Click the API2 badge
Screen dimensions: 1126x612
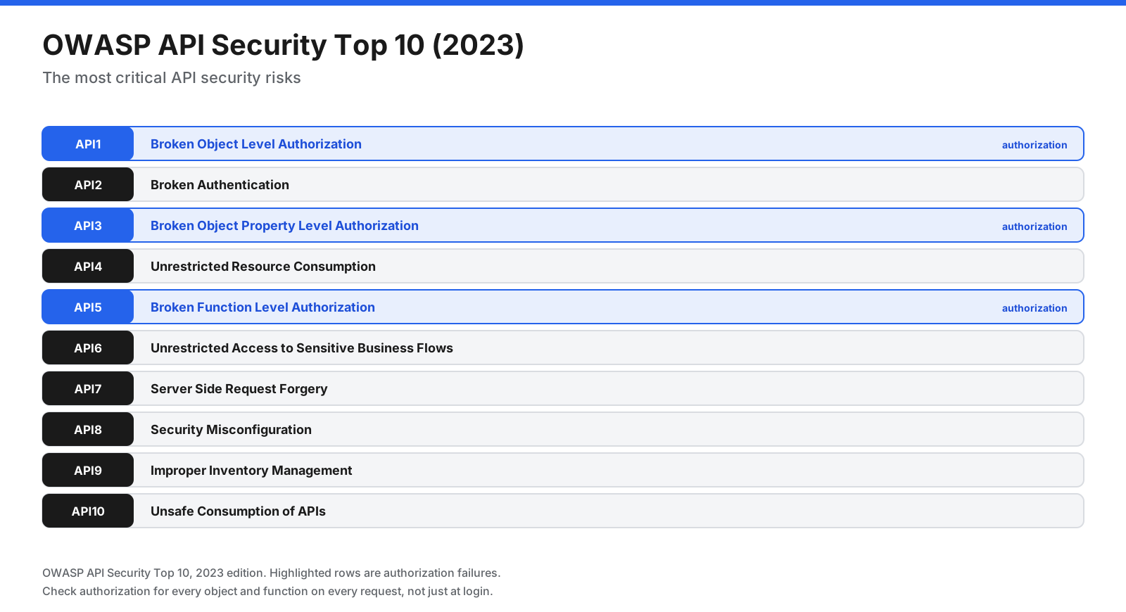click(x=88, y=184)
